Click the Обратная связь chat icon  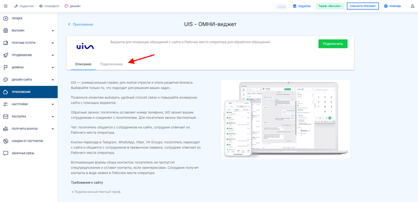pyautogui.click(x=6, y=154)
